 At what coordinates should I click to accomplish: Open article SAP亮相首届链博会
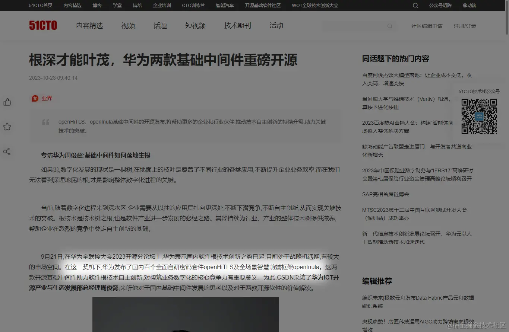(x=386, y=194)
